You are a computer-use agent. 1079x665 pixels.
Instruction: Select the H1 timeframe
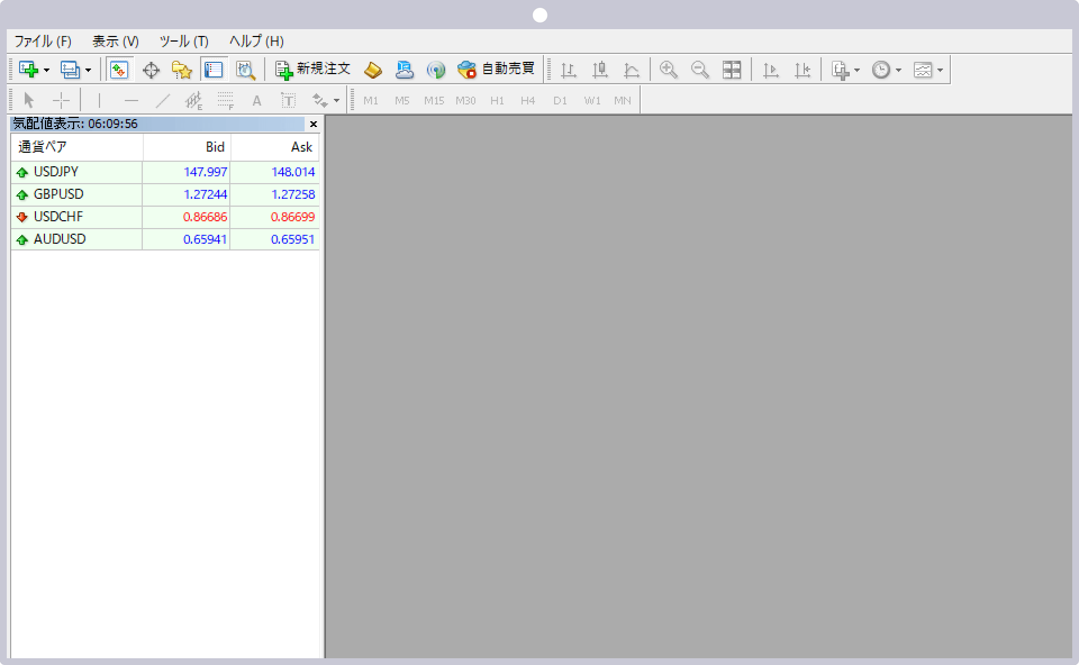(x=497, y=101)
